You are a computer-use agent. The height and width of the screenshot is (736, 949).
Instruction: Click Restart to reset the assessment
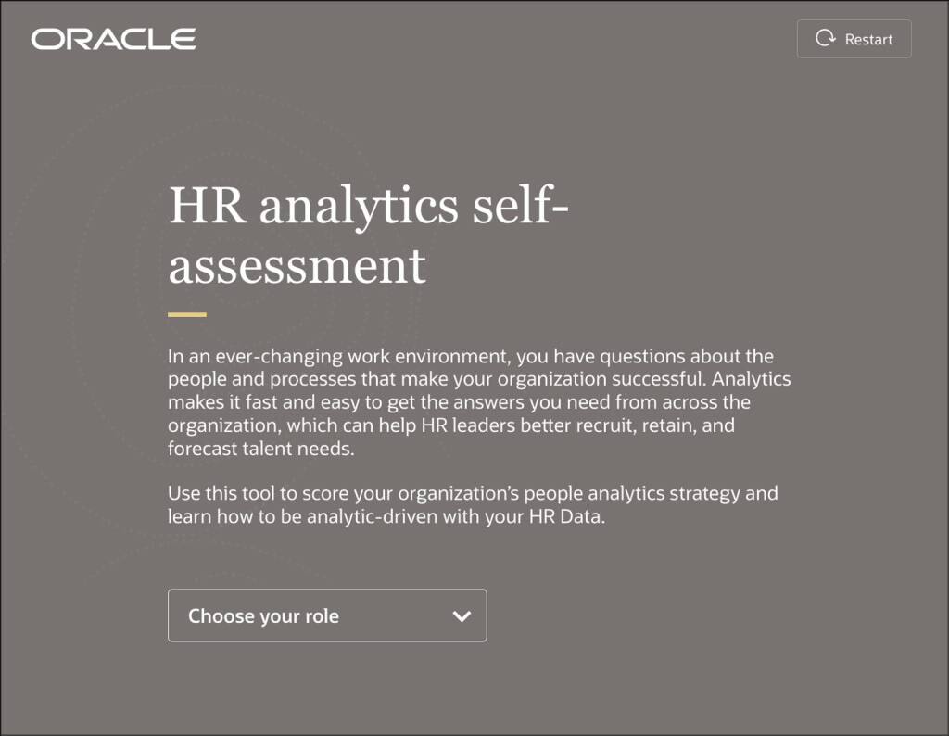(853, 39)
